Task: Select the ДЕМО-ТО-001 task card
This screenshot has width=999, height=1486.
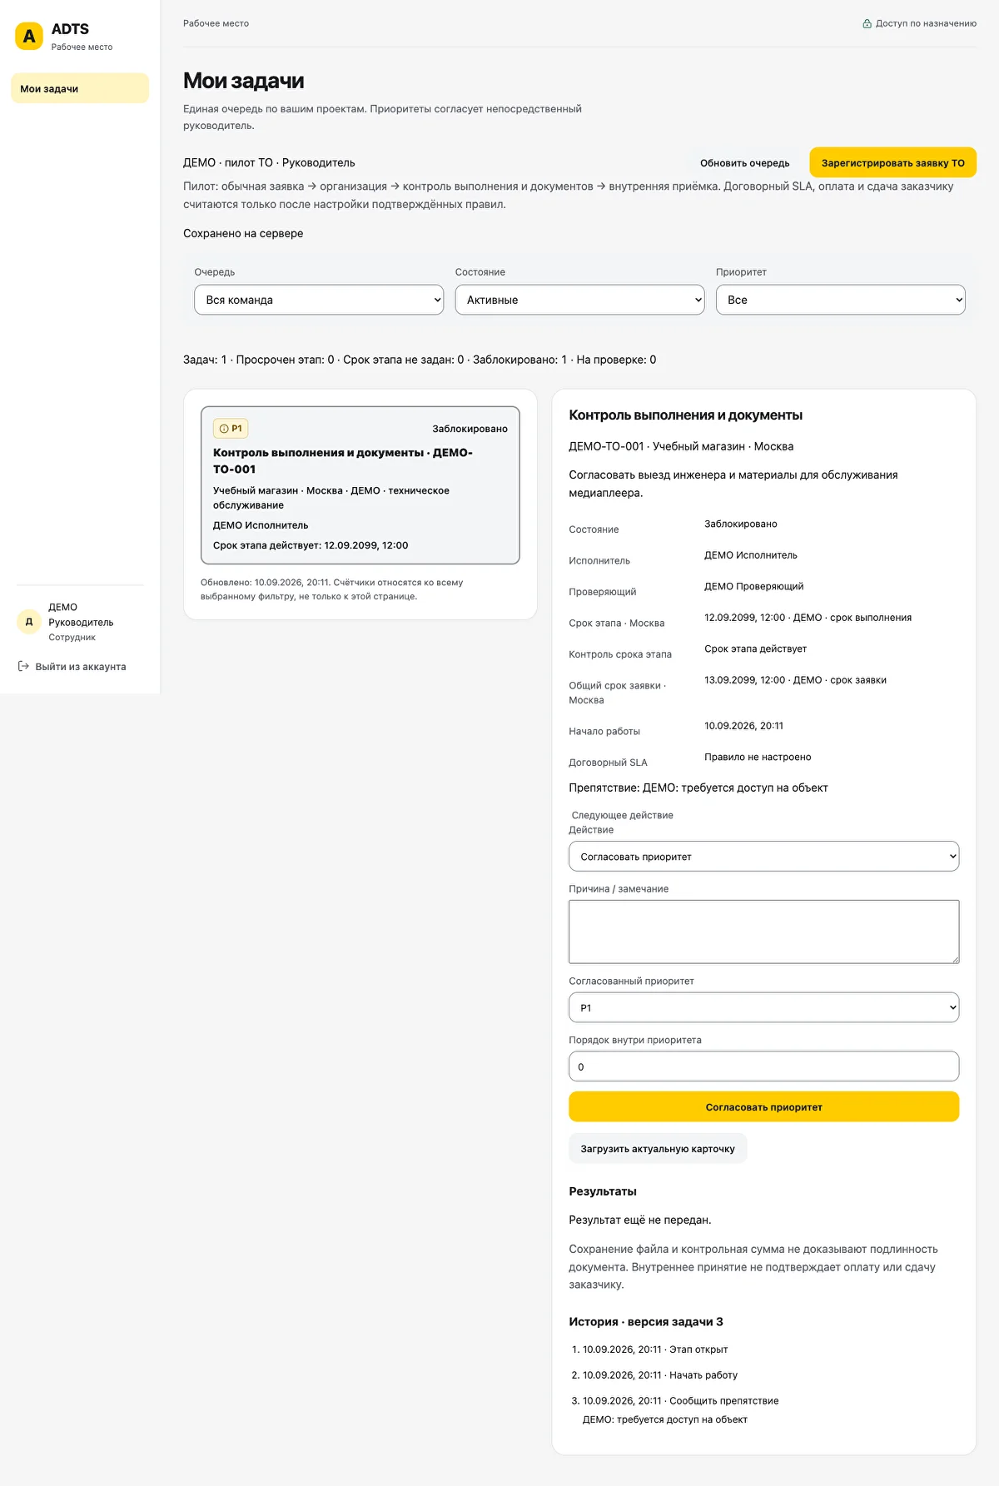Action: 360,485
